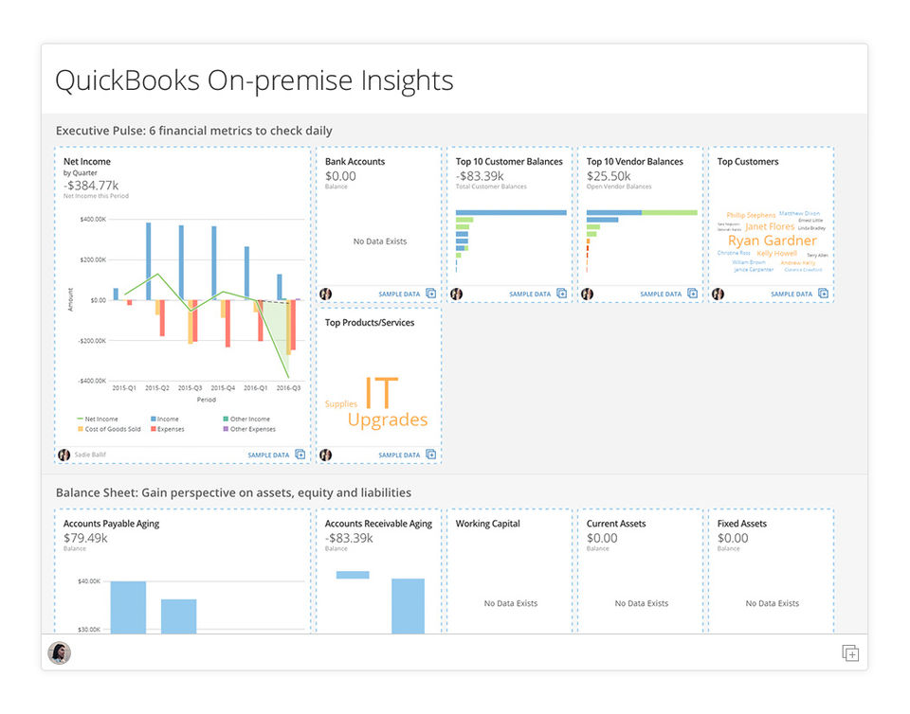
Task: Click the add-card icon on Net Income card
Action: pos(300,455)
